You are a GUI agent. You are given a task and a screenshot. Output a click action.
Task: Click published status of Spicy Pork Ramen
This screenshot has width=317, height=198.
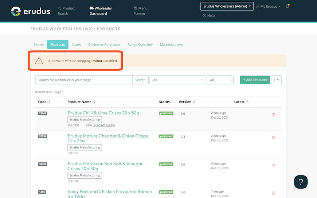tap(166, 192)
